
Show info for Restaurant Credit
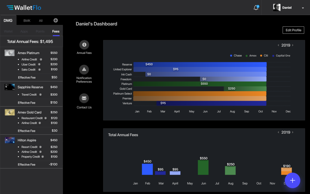[46, 118]
